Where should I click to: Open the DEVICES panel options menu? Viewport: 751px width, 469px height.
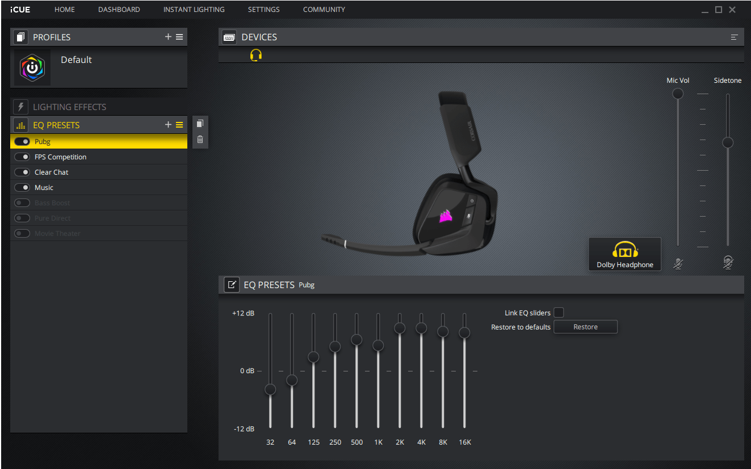point(734,36)
